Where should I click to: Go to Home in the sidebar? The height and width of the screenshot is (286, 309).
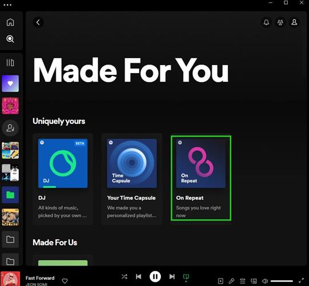(x=10, y=22)
